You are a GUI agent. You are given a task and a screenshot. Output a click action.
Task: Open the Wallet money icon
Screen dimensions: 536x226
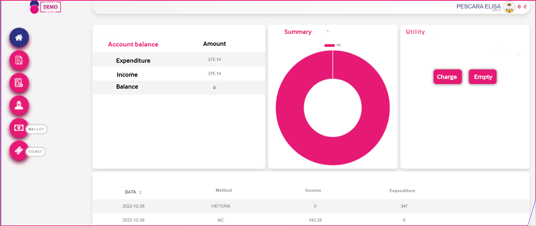(x=19, y=128)
